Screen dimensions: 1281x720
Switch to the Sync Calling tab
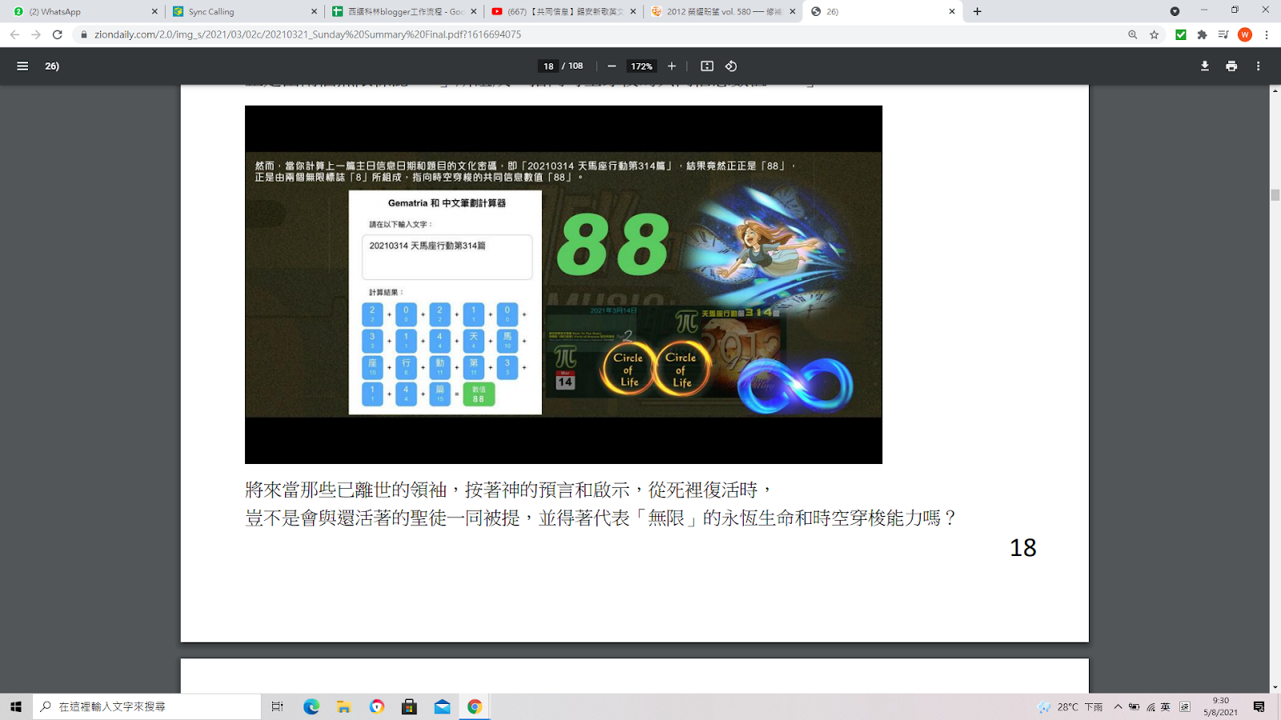243,11
